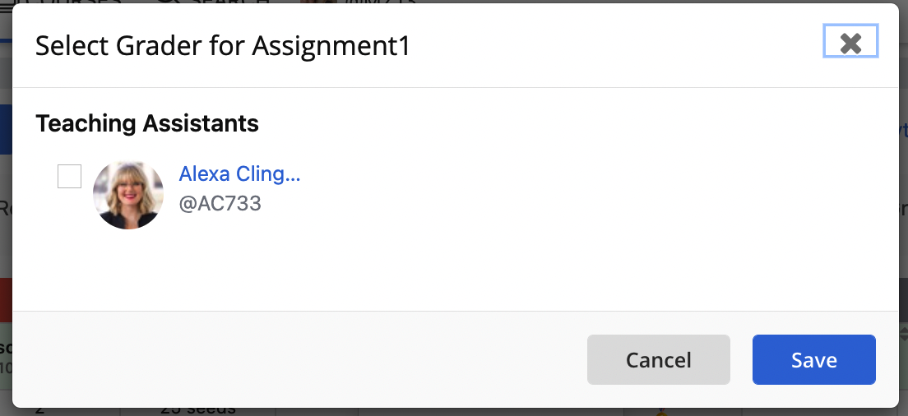Image resolution: width=908 pixels, height=416 pixels.
Task: Click the red block behind the dialog's left edge
Action: pos(6,300)
